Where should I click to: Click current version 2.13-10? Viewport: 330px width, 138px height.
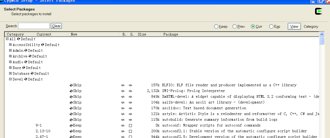(x=43, y=131)
